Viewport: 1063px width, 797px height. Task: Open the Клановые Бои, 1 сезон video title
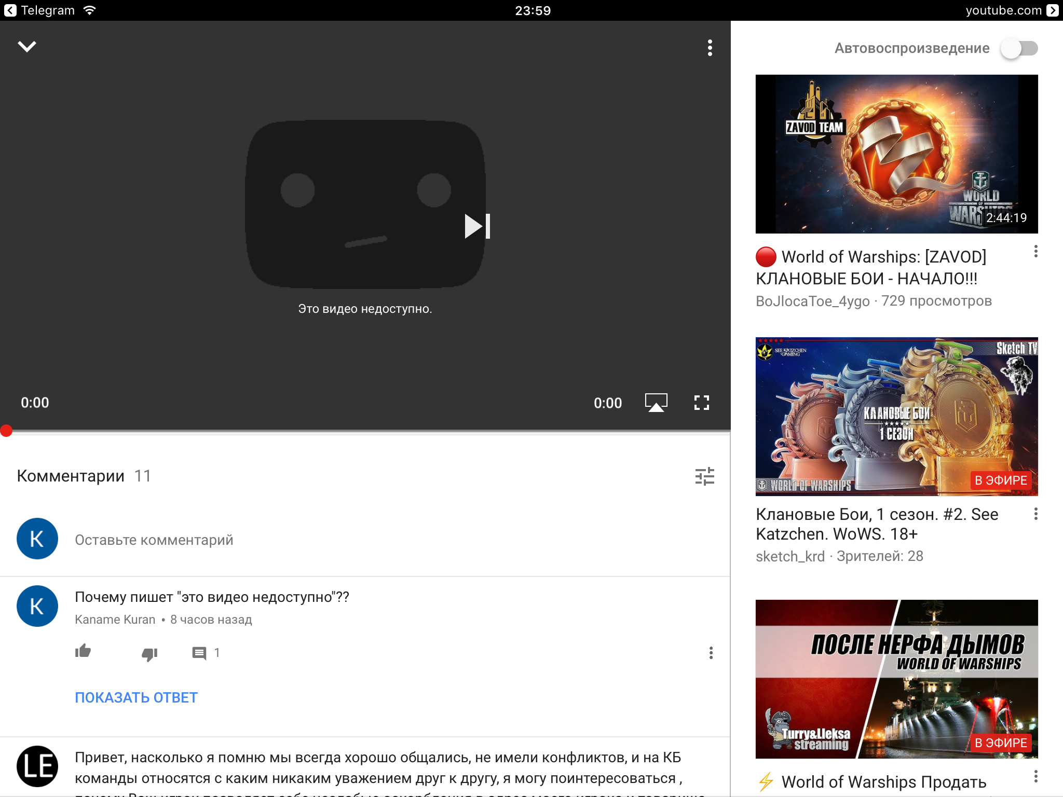(877, 524)
